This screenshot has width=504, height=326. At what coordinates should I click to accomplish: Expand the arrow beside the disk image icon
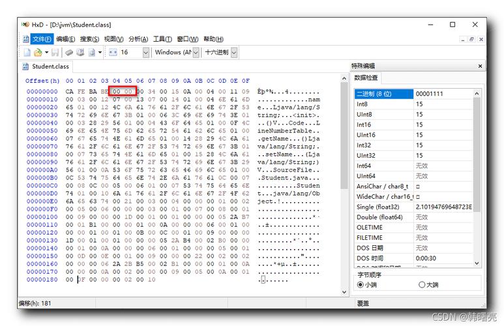coord(100,52)
